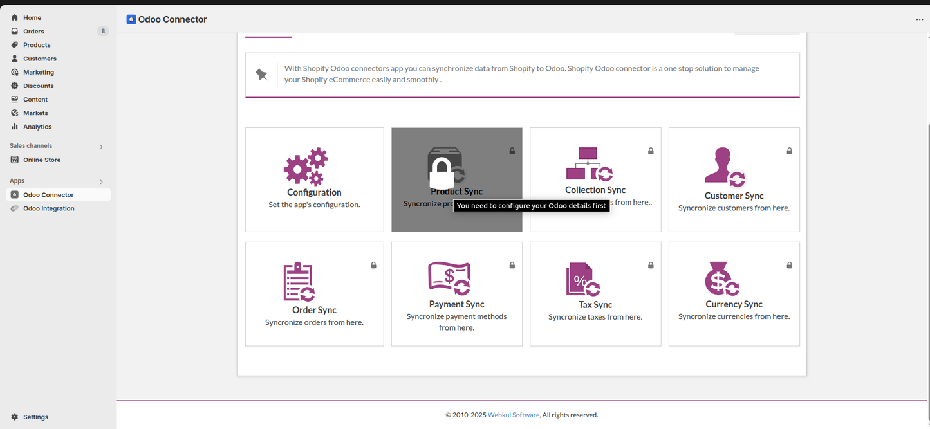Click the Settings gear icon in sidebar
The height and width of the screenshot is (429, 930).
coord(15,417)
